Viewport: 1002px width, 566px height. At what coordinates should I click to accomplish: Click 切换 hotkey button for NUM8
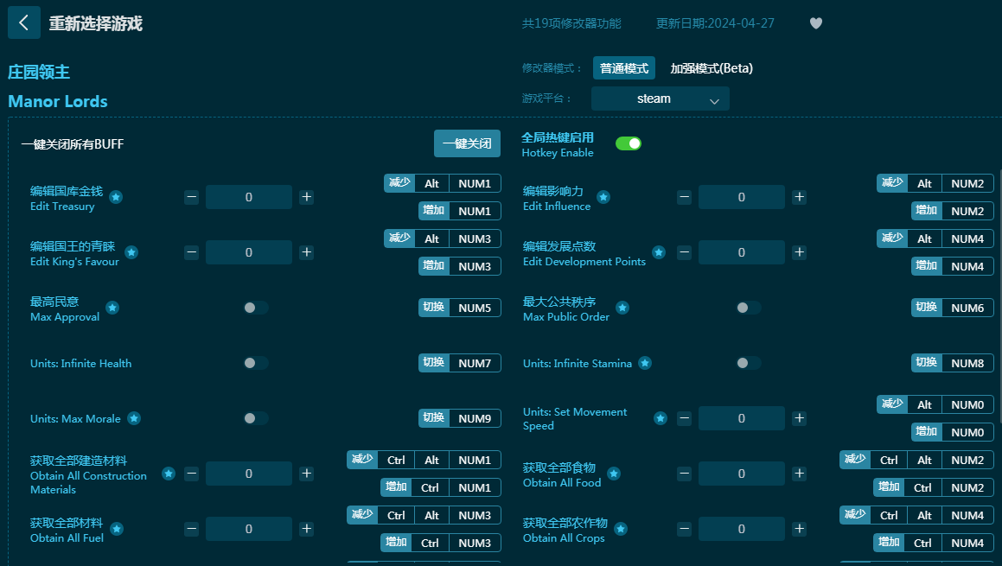(x=927, y=363)
